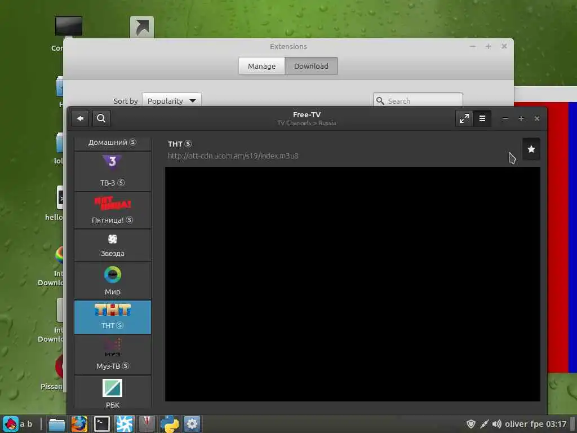Select the Пятница! channel
Viewport: 577px width, 433px height.
tap(113, 210)
